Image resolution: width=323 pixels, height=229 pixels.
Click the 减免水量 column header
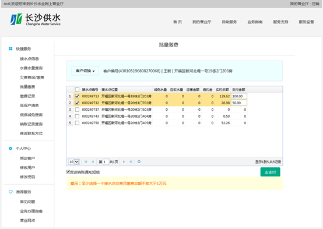coord(160,90)
